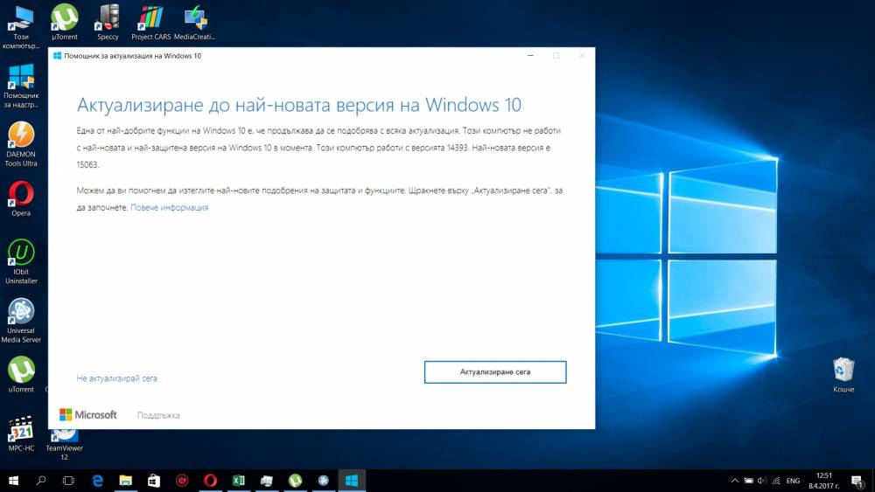Screen dimensions: 875x492
Task: Launch the DAEMON Tools Ultra shortcut
Action: click(21, 144)
